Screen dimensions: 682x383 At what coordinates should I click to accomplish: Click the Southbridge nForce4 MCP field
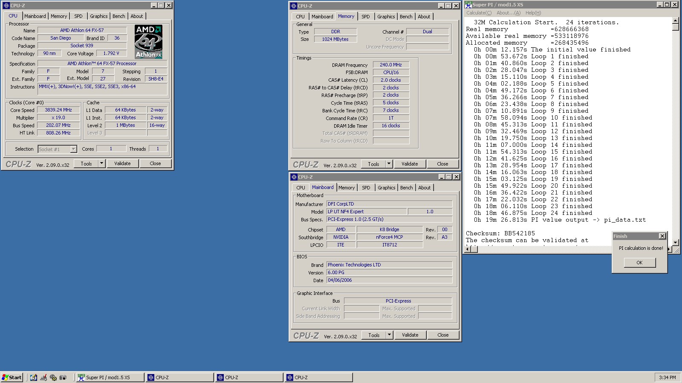tap(390, 237)
